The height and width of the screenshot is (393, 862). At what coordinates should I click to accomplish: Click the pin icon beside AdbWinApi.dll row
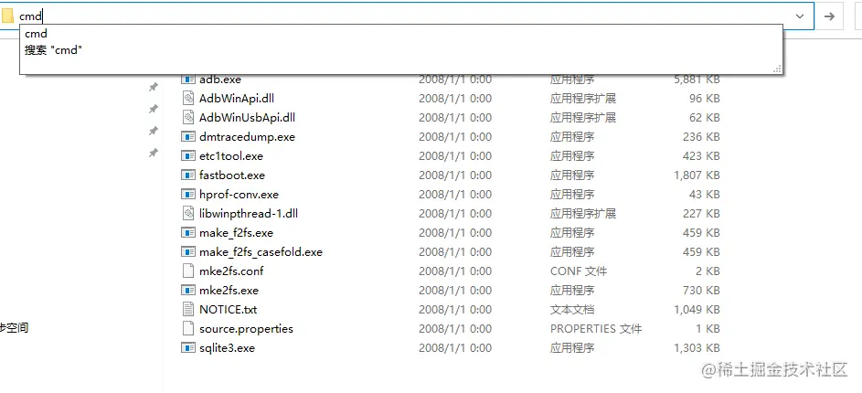click(x=154, y=110)
